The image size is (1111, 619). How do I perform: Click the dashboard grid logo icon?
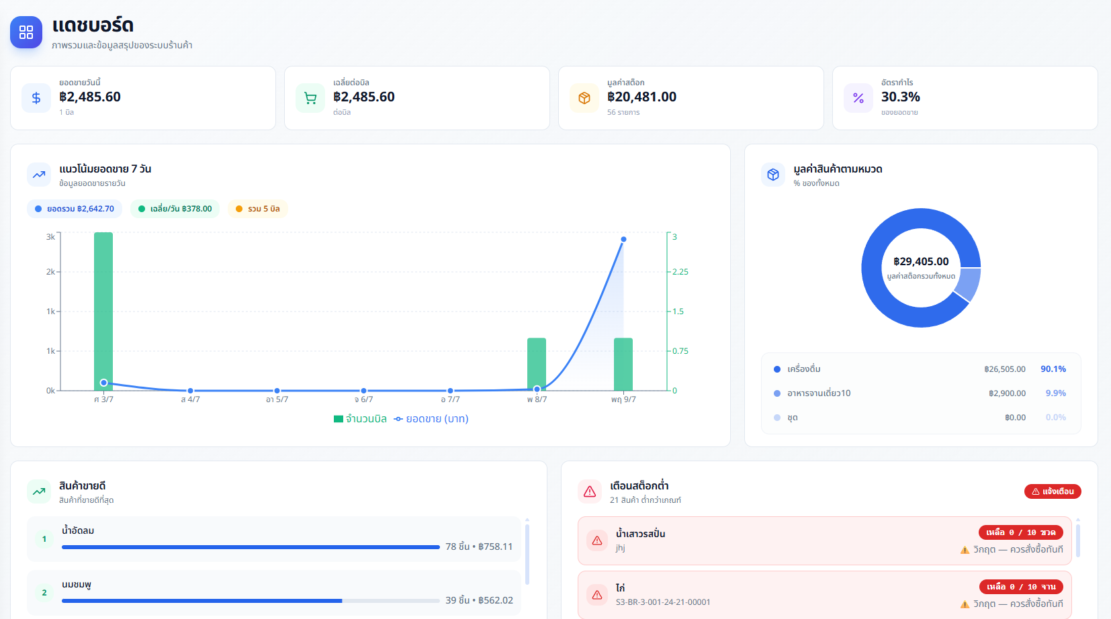[26, 32]
